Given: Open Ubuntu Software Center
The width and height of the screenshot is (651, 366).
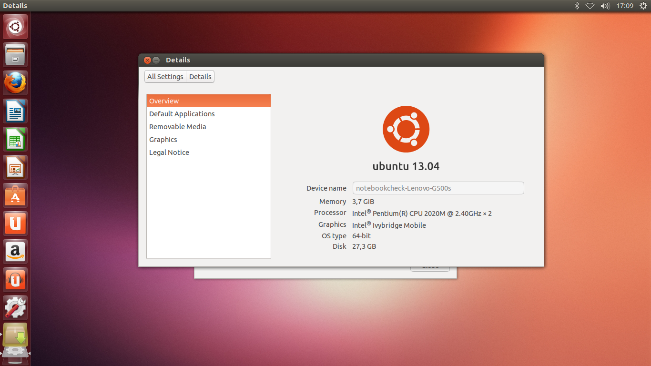Looking at the screenshot, I should tap(15, 195).
